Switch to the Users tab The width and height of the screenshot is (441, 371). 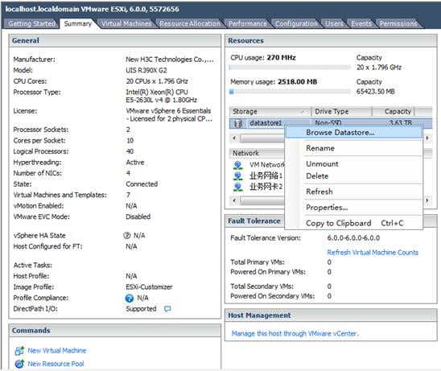[334, 23]
